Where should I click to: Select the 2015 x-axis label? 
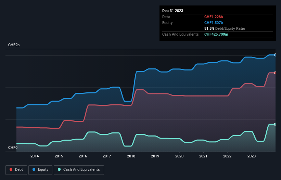59,156
